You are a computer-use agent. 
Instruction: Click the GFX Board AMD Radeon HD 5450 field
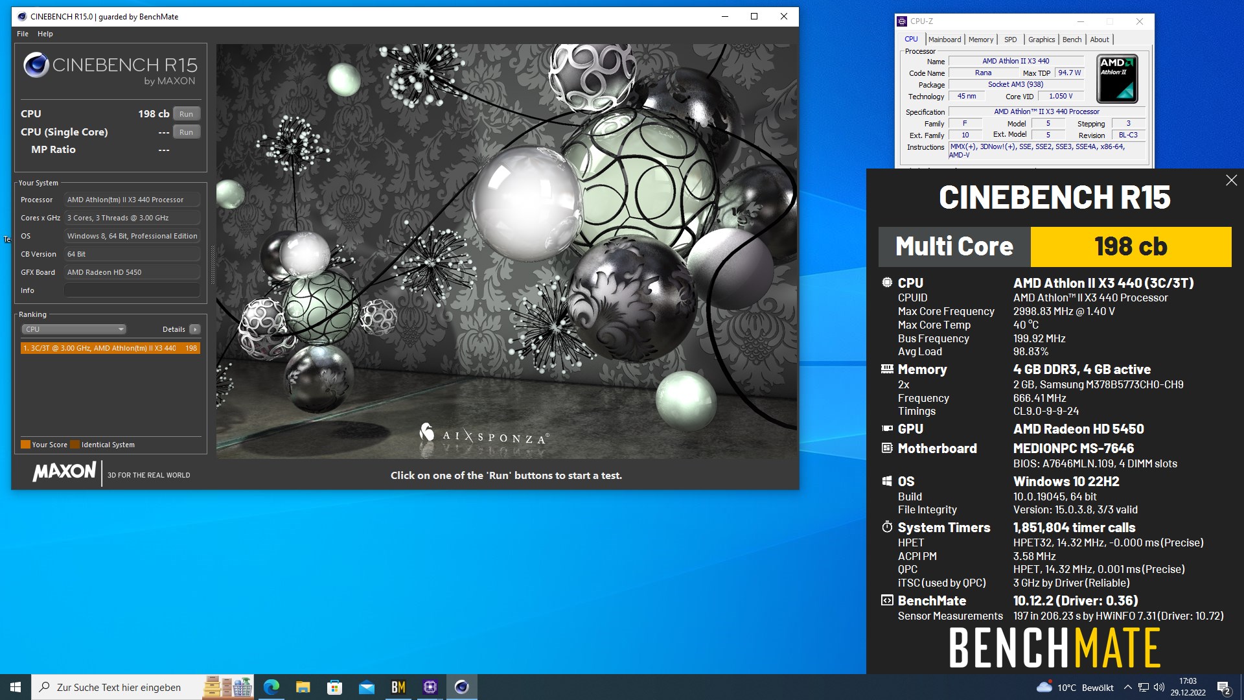pos(132,272)
